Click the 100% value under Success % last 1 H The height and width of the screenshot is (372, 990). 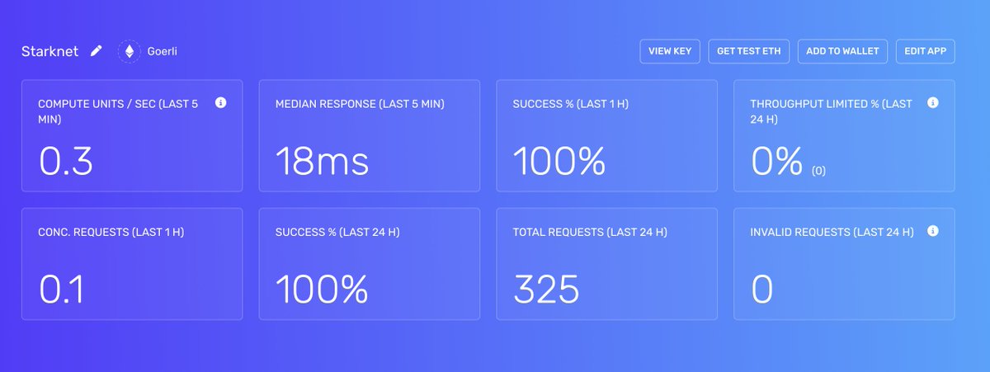[559, 161]
